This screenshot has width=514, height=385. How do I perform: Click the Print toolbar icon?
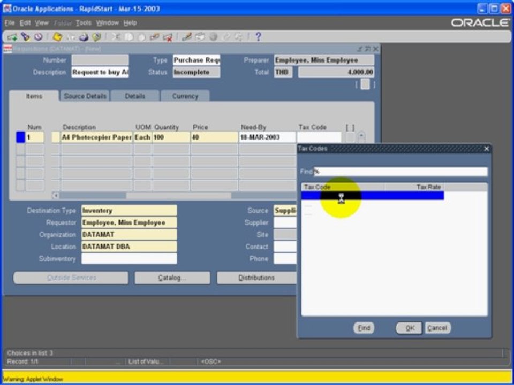tap(84, 37)
